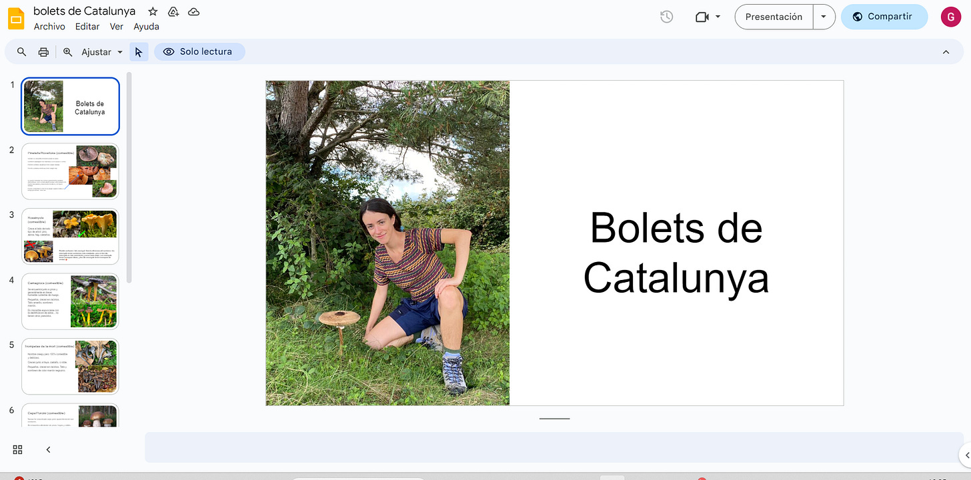The image size is (971, 480).
Task: Start slideshow with Presentación button
Action: pyautogui.click(x=774, y=17)
